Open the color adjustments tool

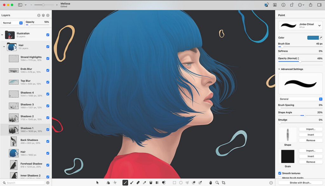point(108,183)
